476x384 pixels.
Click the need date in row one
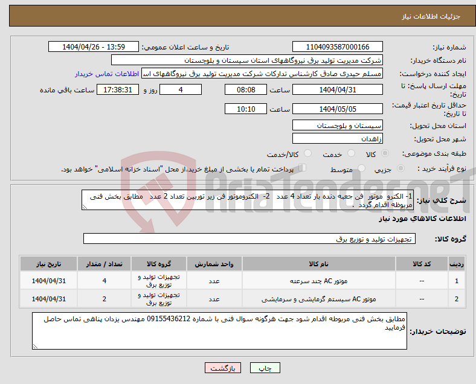click(x=48, y=281)
